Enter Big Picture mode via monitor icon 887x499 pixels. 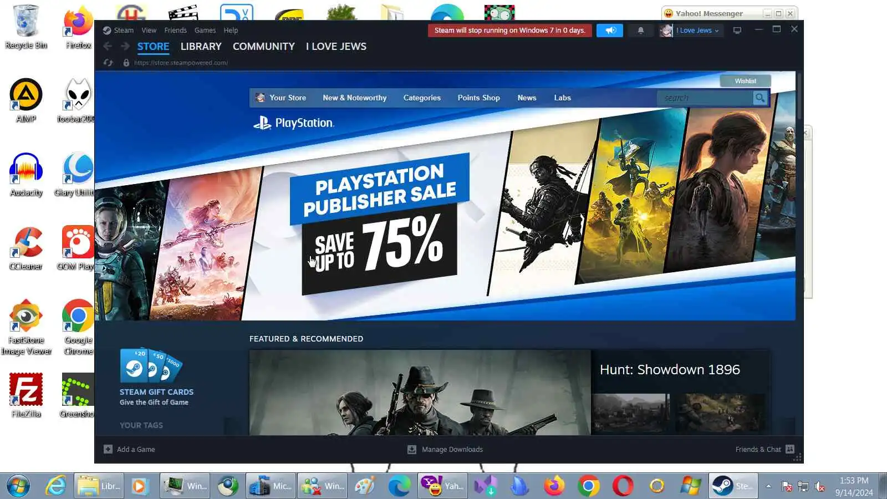737,30
